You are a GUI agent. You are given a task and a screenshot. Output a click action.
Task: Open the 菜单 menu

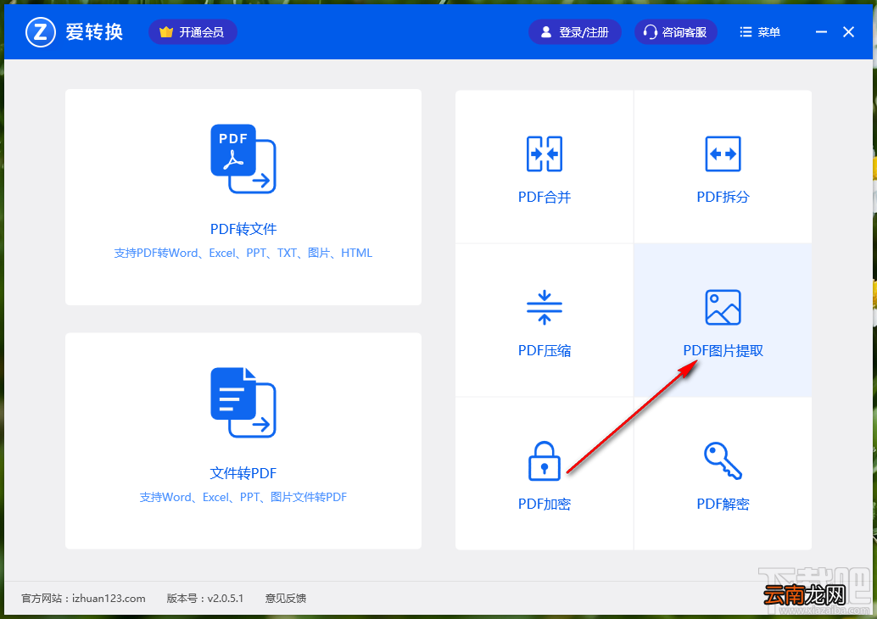[x=760, y=32]
